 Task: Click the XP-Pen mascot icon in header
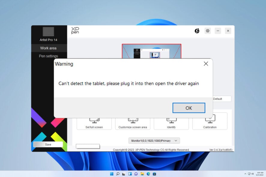click(197, 31)
